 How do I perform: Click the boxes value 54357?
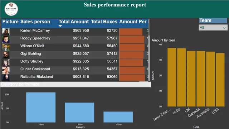(x=112, y=69)
